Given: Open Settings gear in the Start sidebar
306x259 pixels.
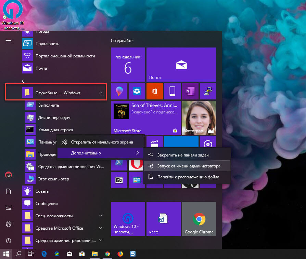Looking at the screenshot, I should tap(9, 224).
